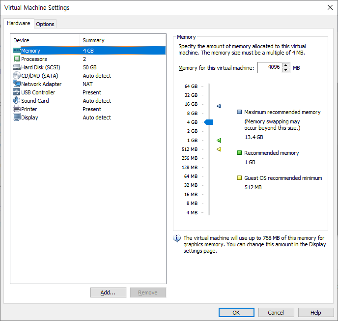The height and width of the screenshot is (321, 338).
Task: Close the Virtual Machine Settings dialog
Action: pyautogui.click(x=330, y=7)
